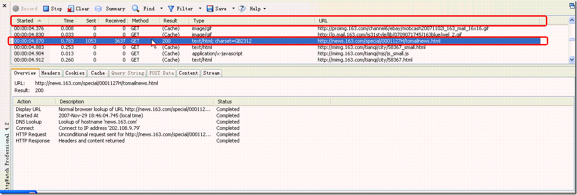The height and width of the screenshot is (195, 577).
Task: Sort by the Received column header
Action: pyautogui.click(x=113, y=21)
